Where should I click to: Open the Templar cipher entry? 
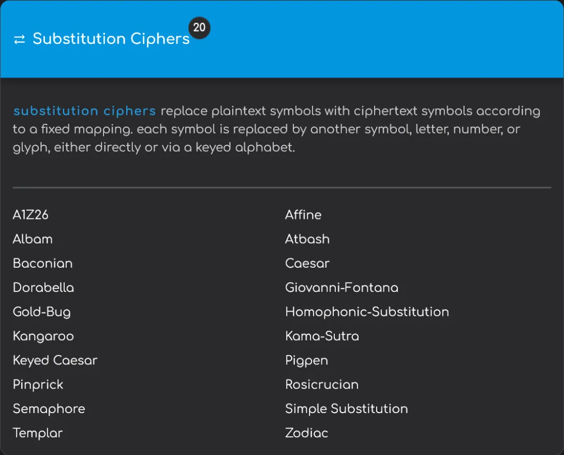click(x=37, y=433)
